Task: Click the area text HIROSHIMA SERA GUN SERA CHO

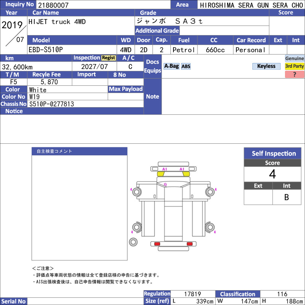Action: (251, 5)
